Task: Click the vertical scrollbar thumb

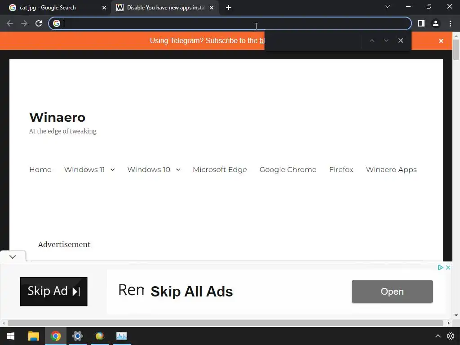Action: click(456, 49)
